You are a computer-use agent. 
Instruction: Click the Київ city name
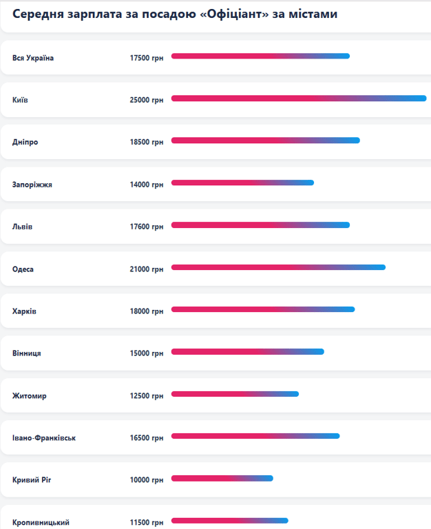click(x=20, y=100)
